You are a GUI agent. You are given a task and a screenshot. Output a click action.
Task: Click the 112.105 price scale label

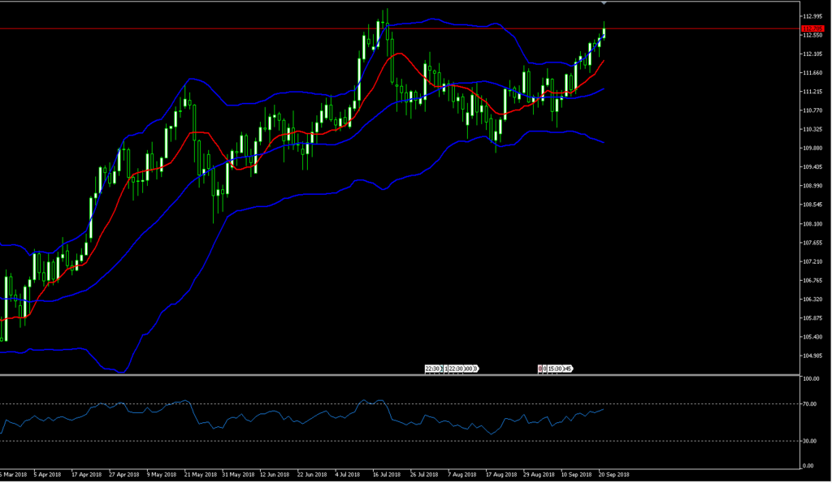[812, 54]
